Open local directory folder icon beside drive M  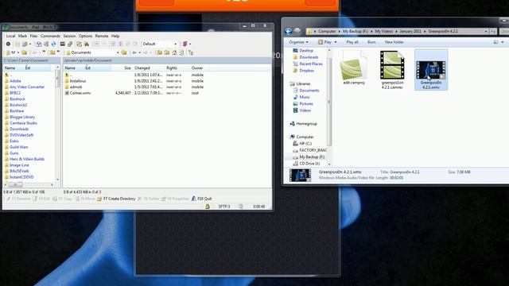[x=25, y=52]
